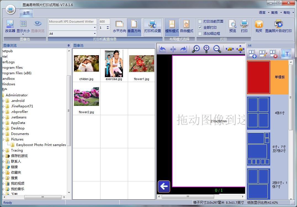Click the zoom in magnifier above canvas
This screenshot has width=297, height=207.
point(196,49)
